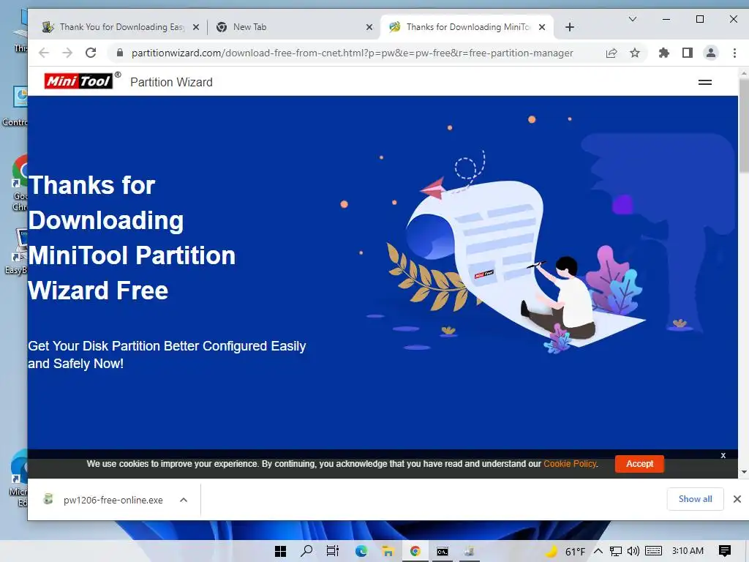Toggle the Chrome side panel icon

pyautogui.click(x=687, y=53)
